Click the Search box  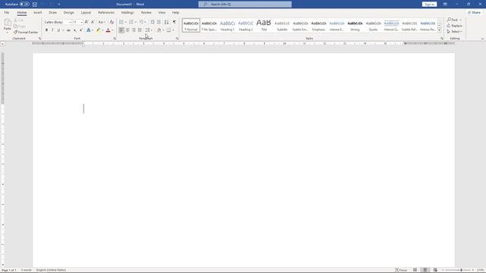(x=245, y=5)
